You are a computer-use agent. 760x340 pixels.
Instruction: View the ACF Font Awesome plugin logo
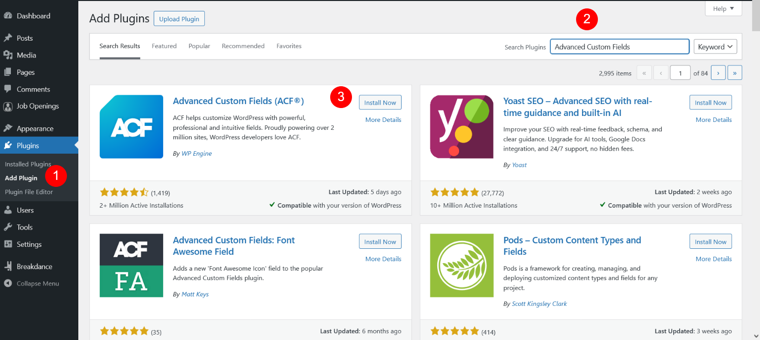pos(131,265)
